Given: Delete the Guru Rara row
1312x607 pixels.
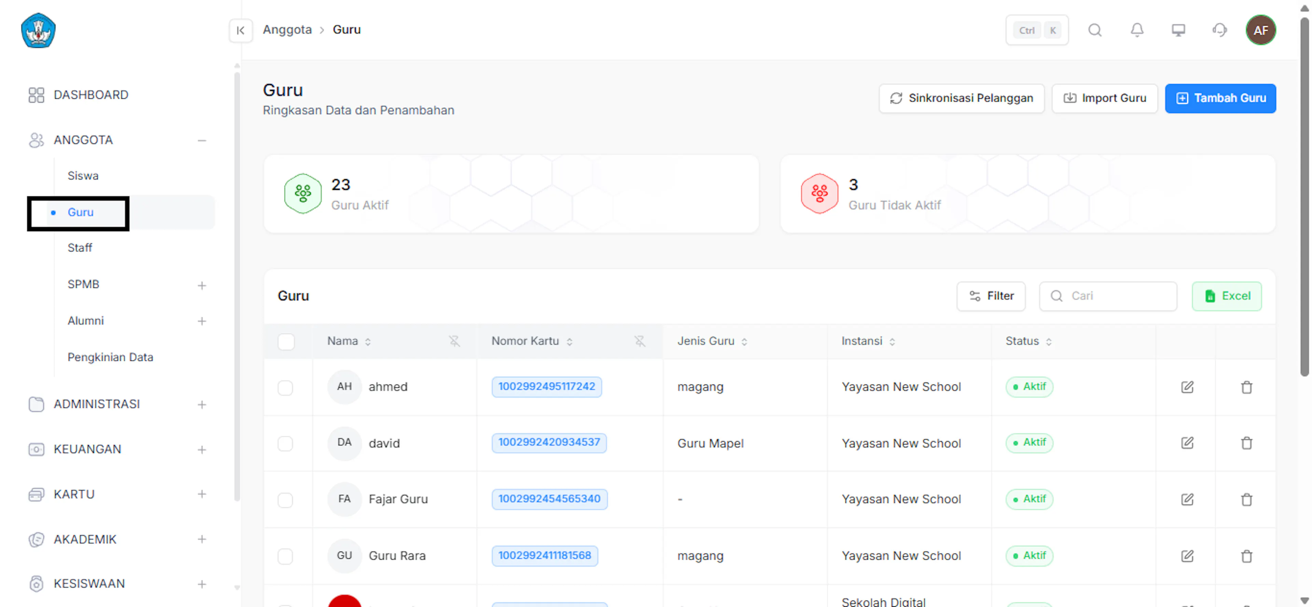Looking at the screenshot, I should point(1246,556).
